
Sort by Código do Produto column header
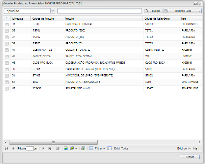tap(47, 19)
